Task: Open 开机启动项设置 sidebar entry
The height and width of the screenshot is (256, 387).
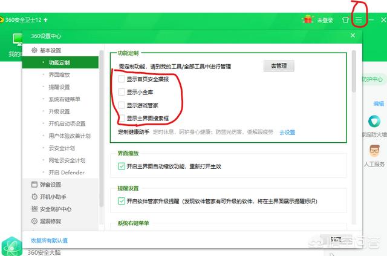Action: pyautogui.click(x=67, y=123)
